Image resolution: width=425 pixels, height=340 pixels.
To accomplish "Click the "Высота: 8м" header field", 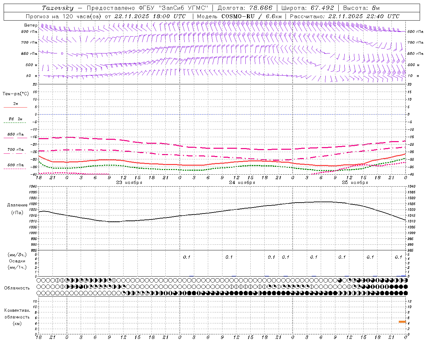I will coord(361,8).
